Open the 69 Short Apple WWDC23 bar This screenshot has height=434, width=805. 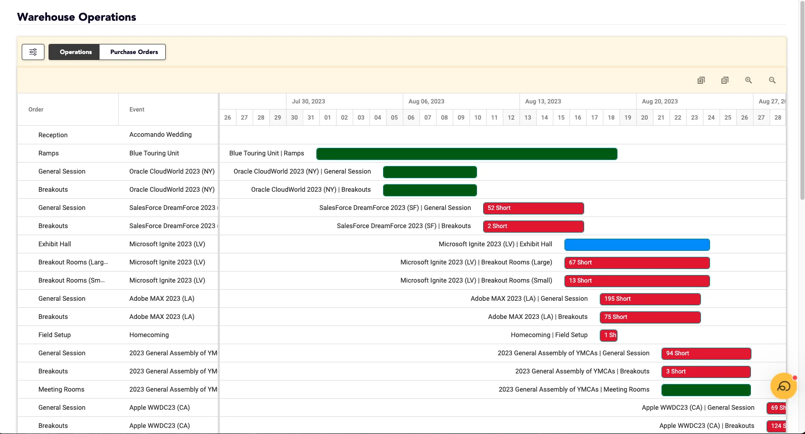pyautogui.click(x=776, y=408)
